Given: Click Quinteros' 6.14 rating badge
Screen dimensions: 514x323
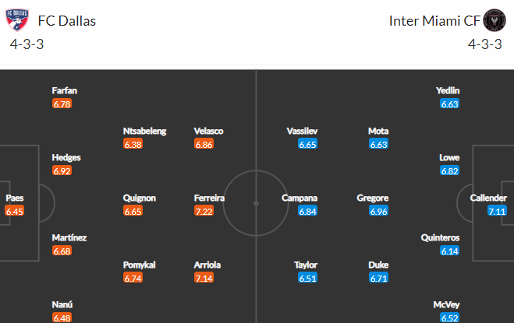Looking at the screenshot, I should [x=450, y=251].
